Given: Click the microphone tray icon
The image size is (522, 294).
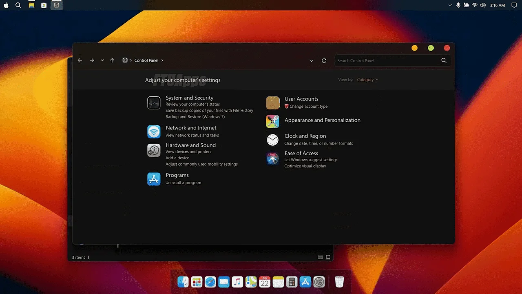Looking at the screenshot, I should 458,5.
